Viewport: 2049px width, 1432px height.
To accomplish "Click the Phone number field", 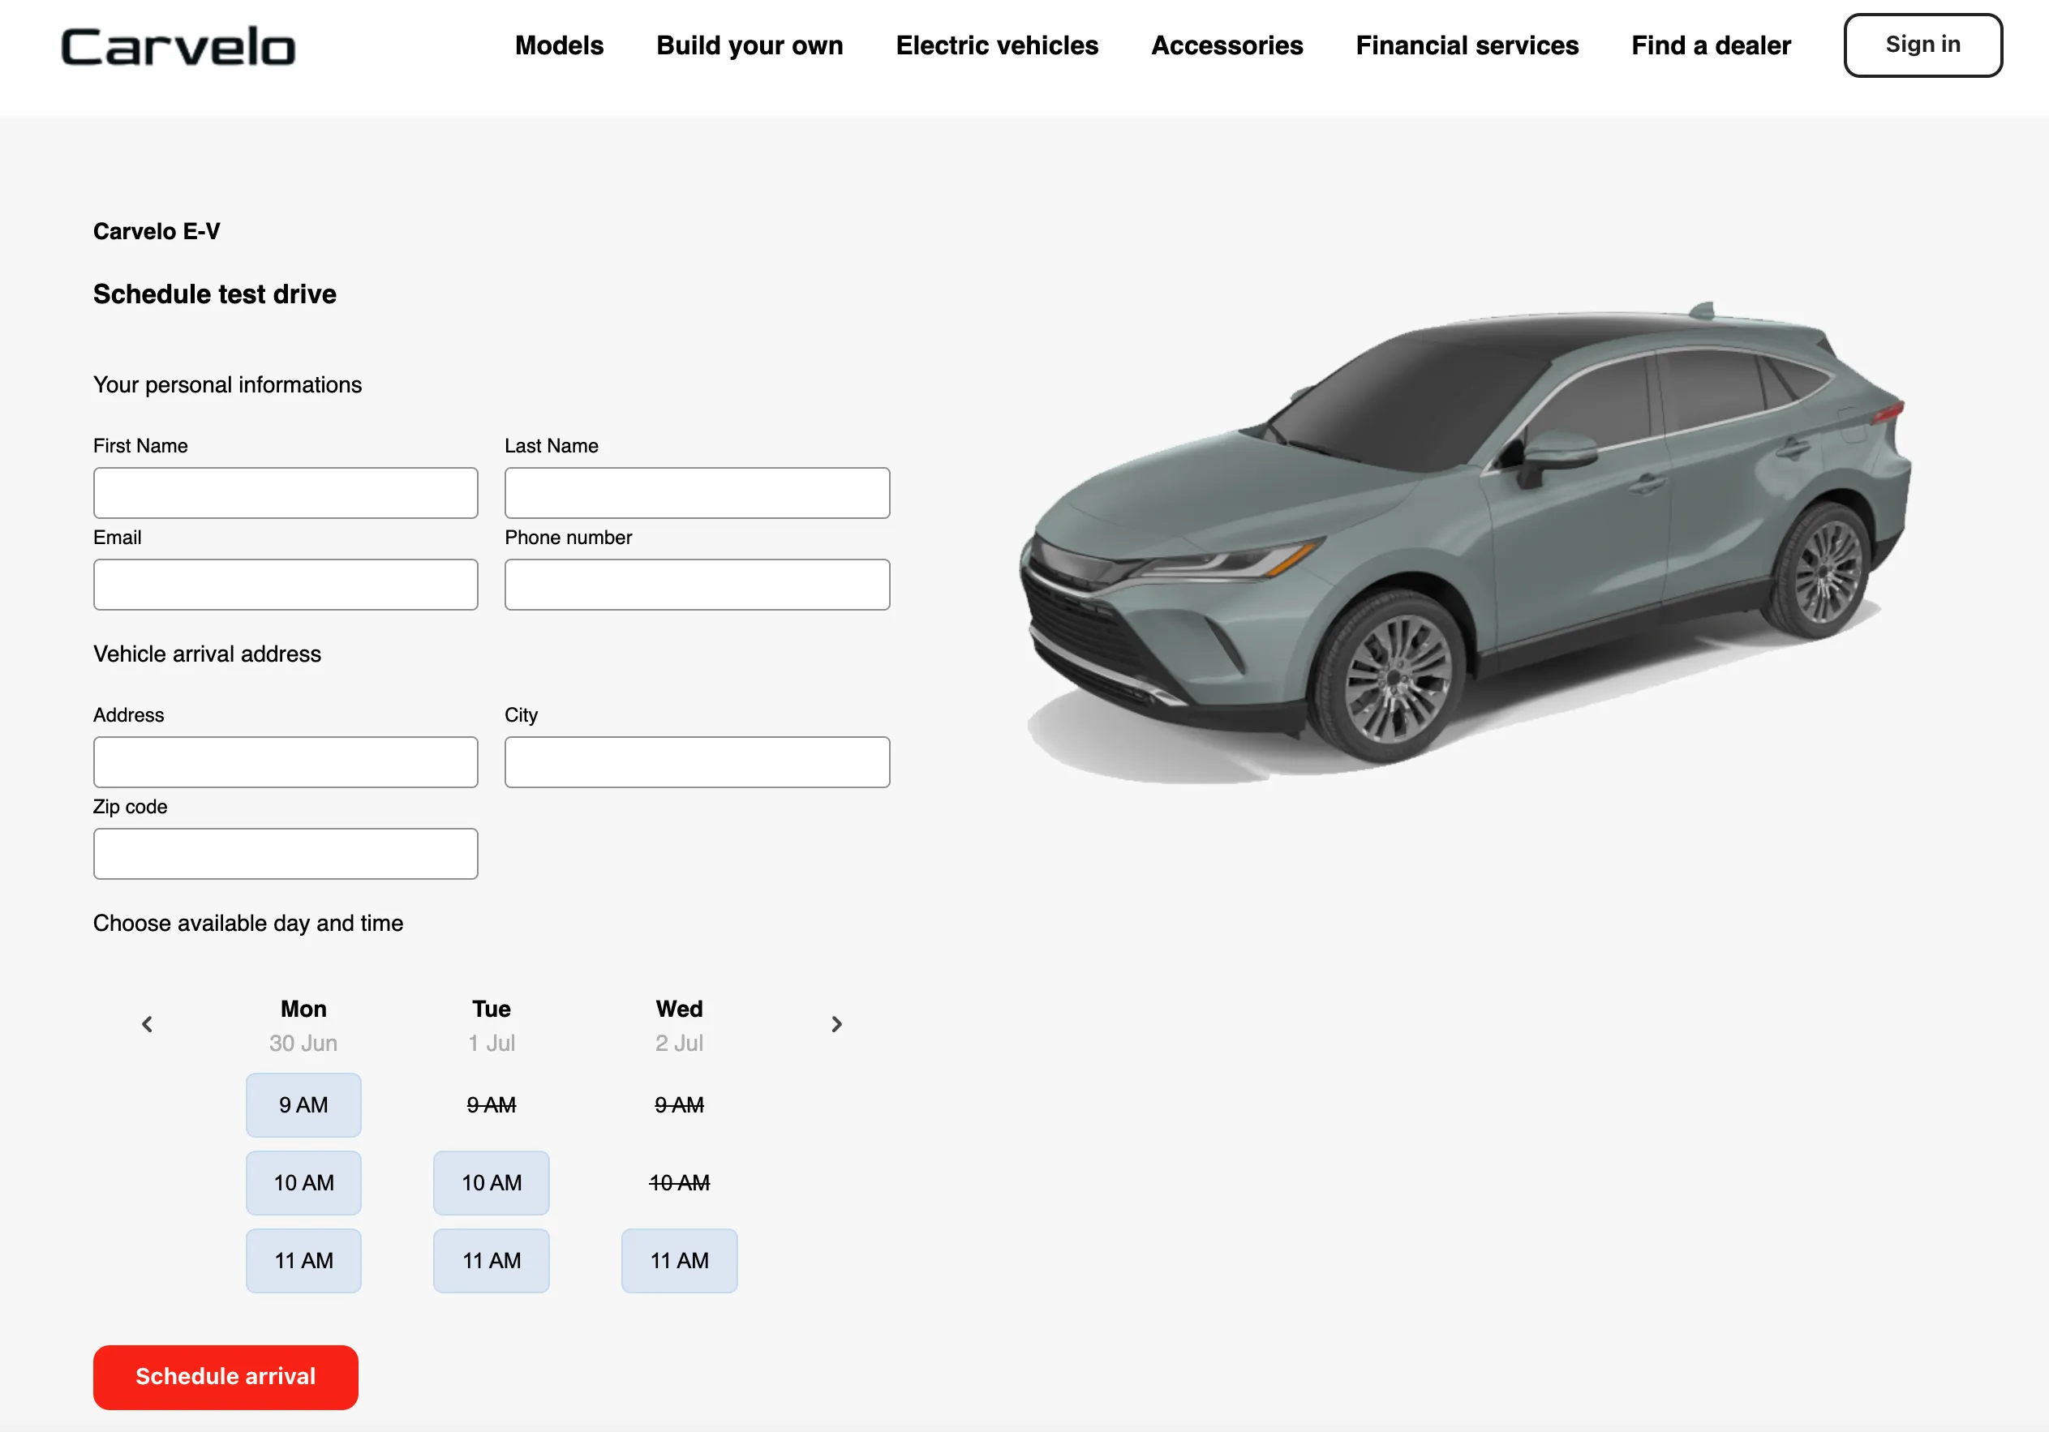I will pos(697,585).
